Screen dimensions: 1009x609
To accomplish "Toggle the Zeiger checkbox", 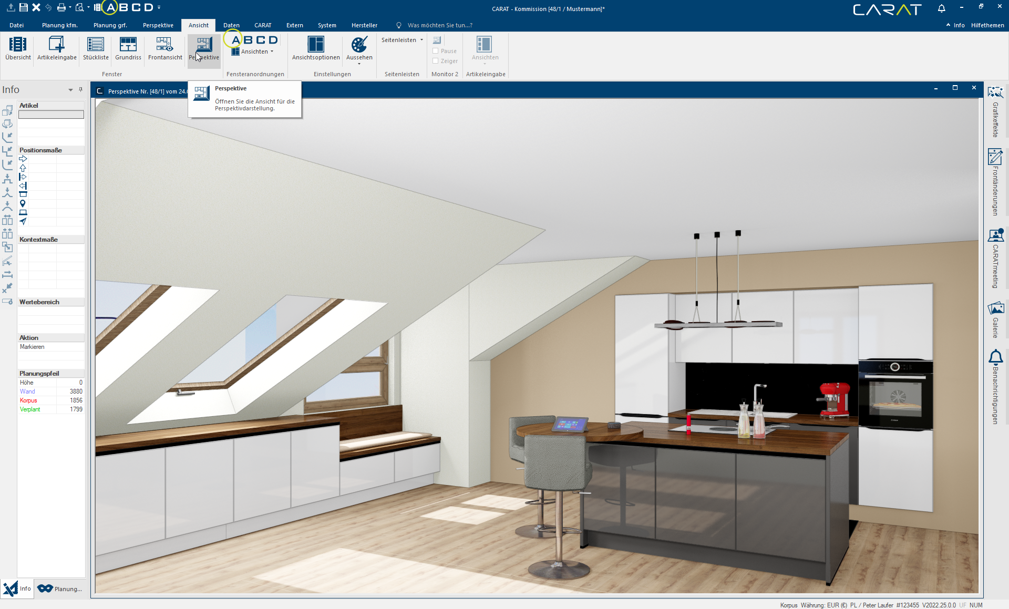I will 436,61.
